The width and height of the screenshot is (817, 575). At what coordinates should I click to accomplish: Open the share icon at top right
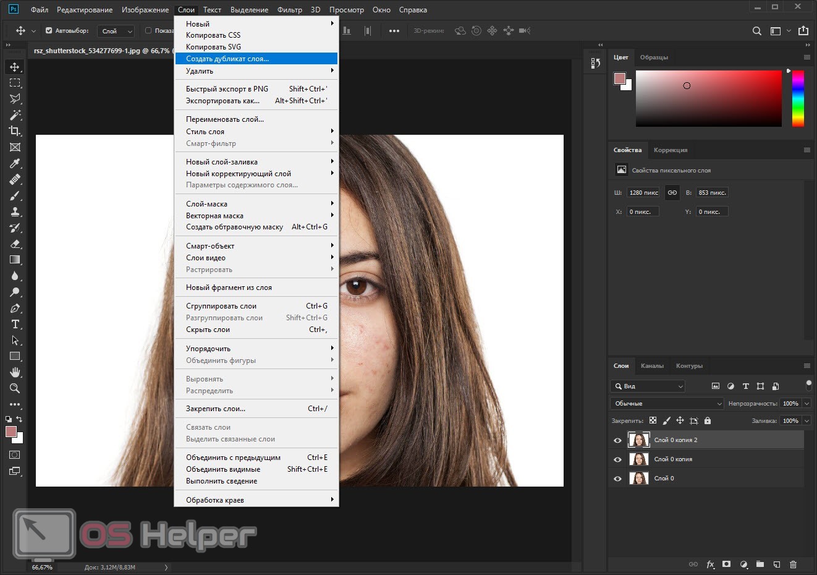[x=803, y=30]
